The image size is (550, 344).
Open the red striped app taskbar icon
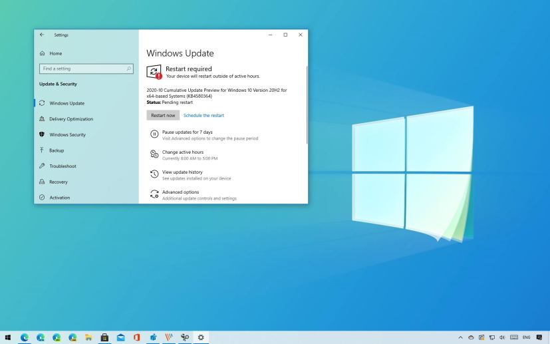(169, 337)
